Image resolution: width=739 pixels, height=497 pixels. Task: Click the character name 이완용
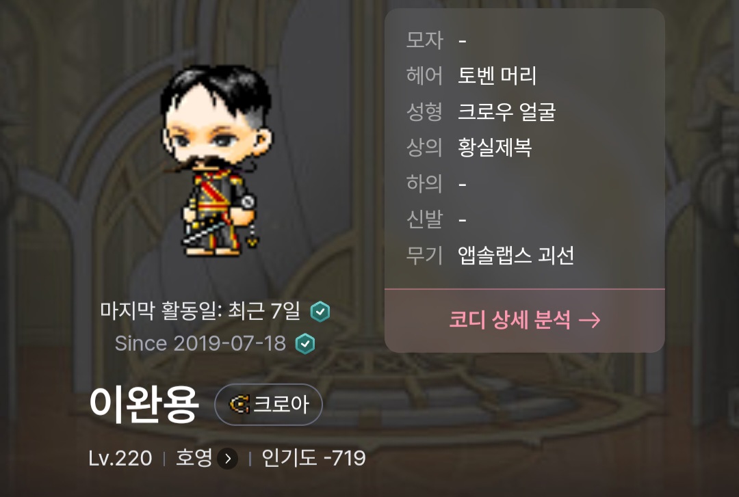click(144, 404)
